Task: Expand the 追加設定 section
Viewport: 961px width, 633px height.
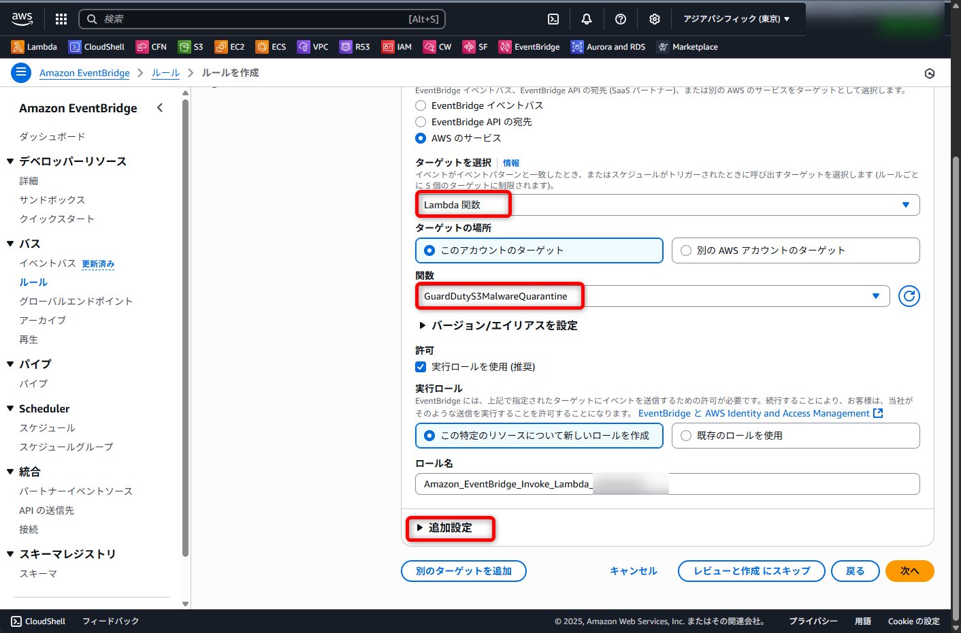Action: coord(444,527)
